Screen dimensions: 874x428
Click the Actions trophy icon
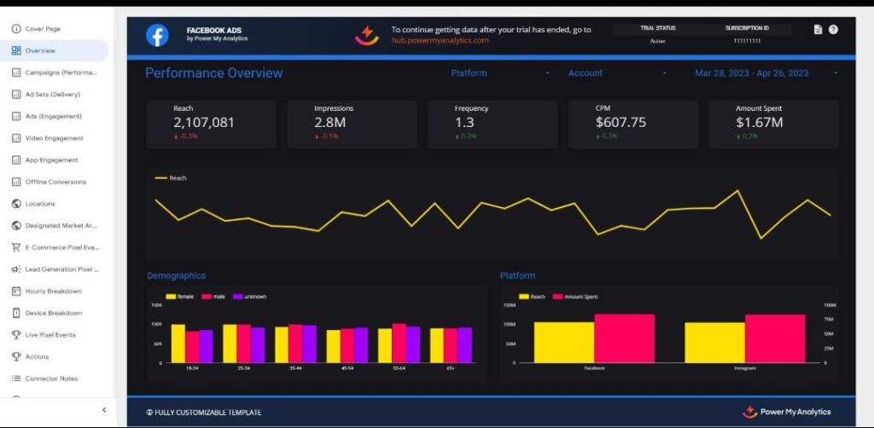tap(16, 356)
